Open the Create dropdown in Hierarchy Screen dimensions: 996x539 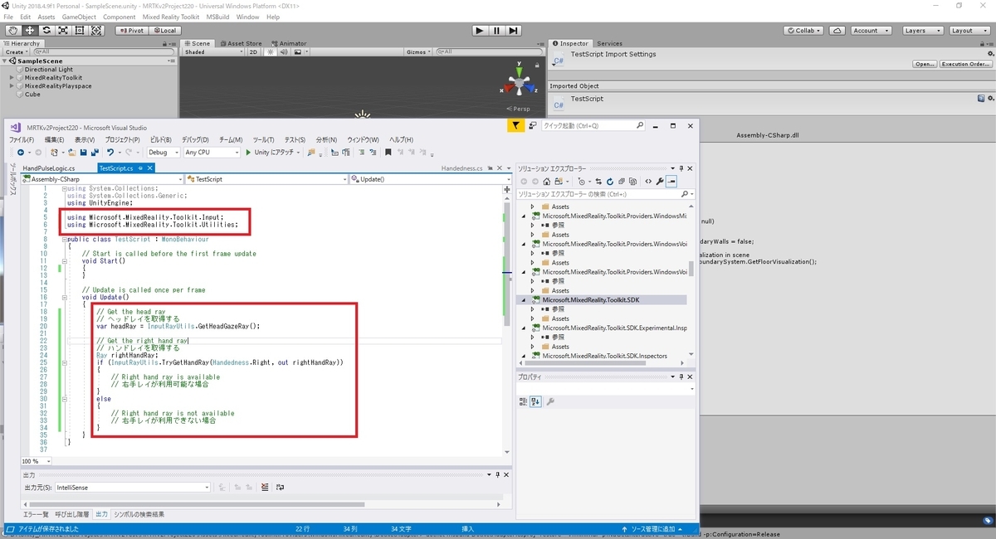point(17,51)
